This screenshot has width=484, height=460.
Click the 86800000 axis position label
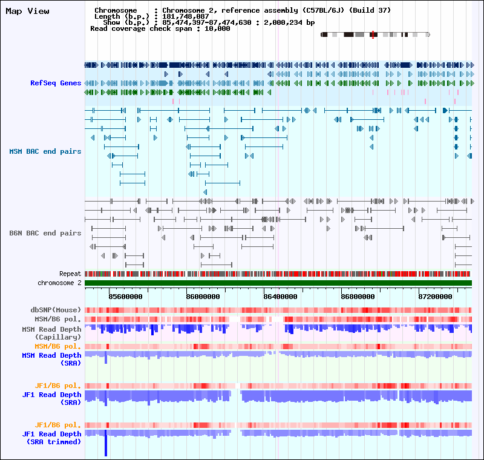coord(358,297)
